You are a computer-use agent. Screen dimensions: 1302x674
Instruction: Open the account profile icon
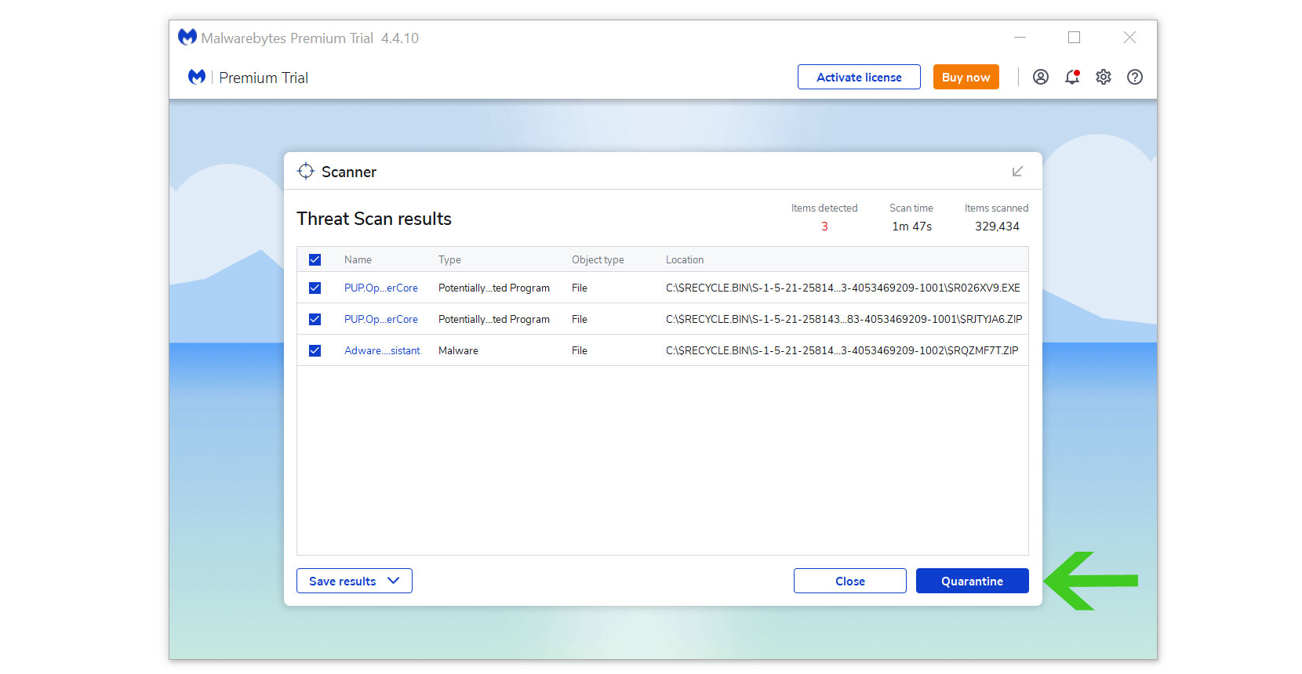click(1040, 77)
